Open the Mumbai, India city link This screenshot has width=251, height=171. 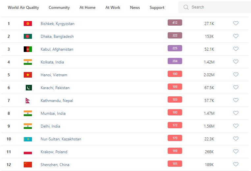pyautogui.click(x=53, y=113)
